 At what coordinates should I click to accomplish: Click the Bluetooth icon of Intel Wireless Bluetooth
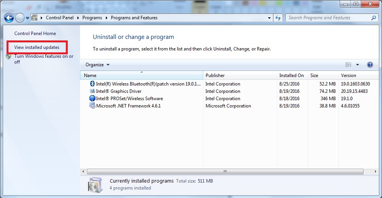pos(92,84)
